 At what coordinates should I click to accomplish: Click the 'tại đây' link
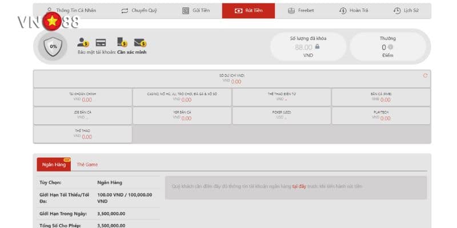point(299,186)
